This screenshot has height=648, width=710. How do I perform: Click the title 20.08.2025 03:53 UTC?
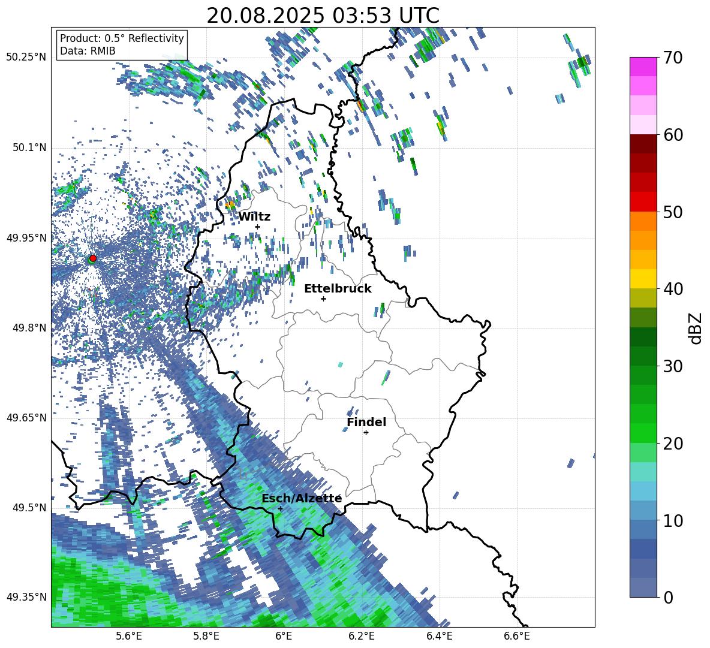(323, 16)
